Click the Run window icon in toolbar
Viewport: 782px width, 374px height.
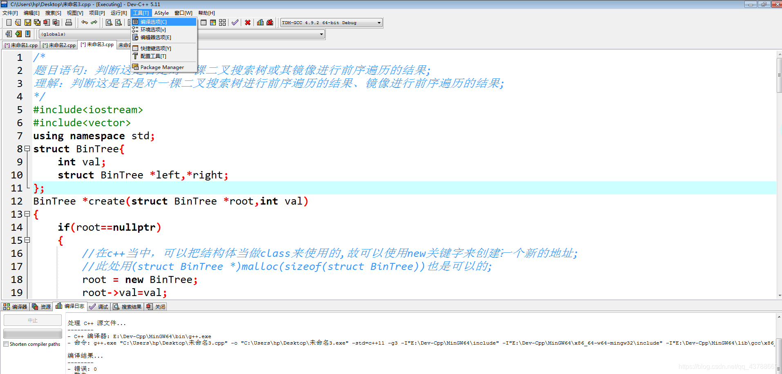204,22
